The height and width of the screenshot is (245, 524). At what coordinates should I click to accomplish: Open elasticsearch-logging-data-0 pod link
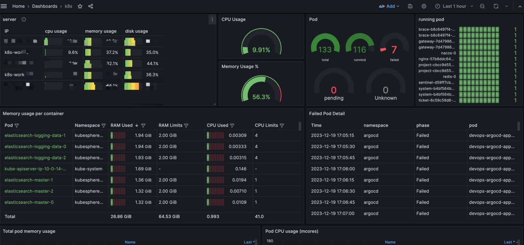[35, 147]
